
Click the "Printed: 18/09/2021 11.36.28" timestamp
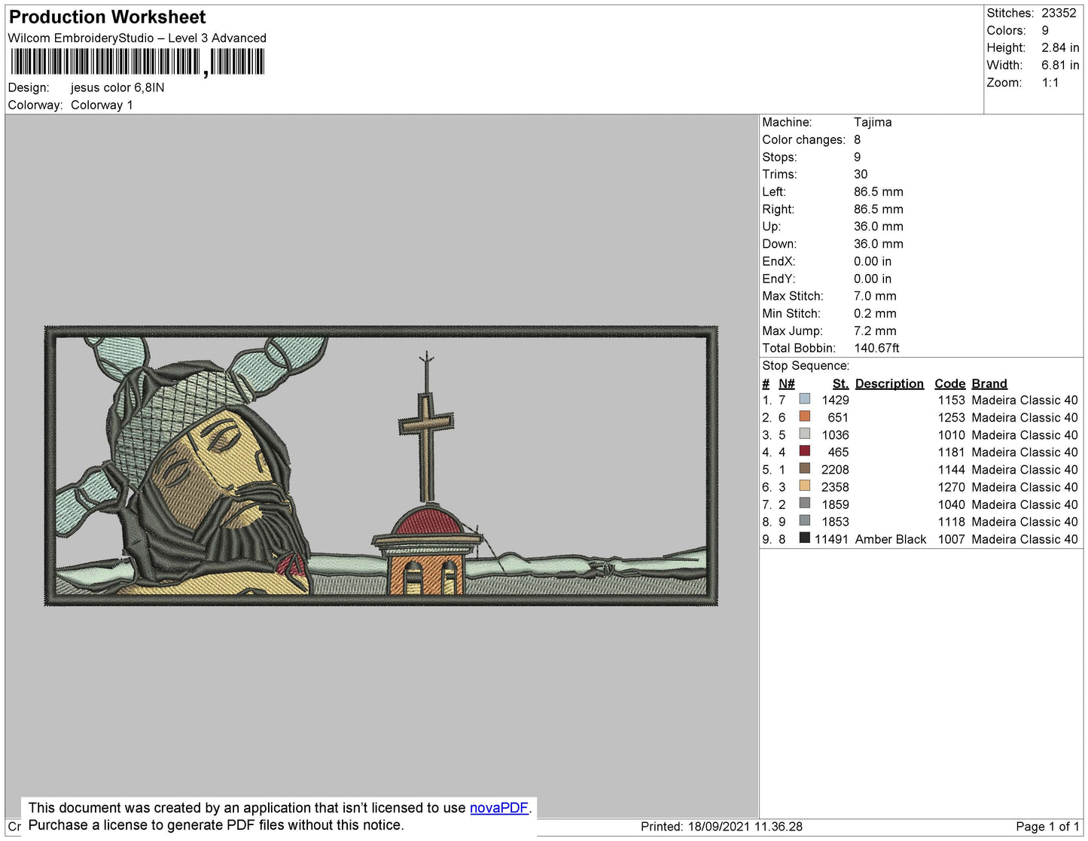[721, 827]
